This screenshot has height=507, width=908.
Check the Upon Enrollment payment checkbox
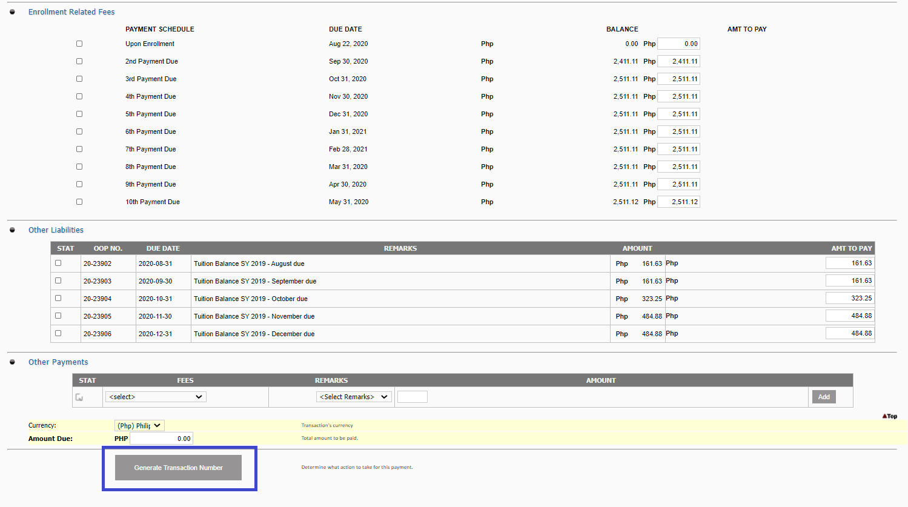point(79,44)
